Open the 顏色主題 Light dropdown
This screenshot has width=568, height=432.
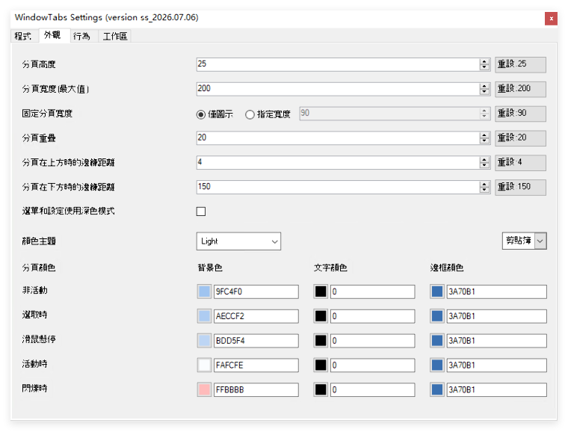coord(238,241)
